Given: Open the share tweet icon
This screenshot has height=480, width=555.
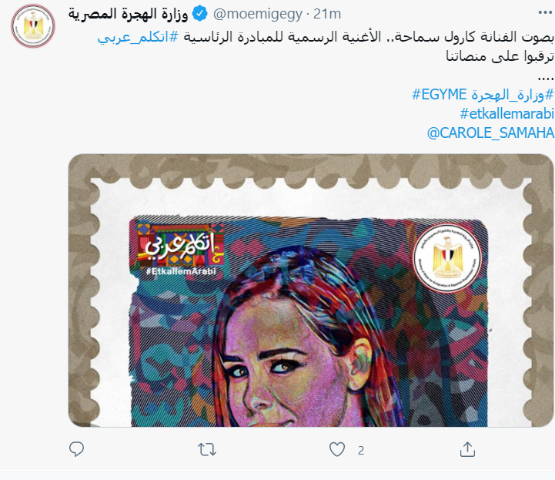Looking at the screenshot, I should (x=467, y=449).
